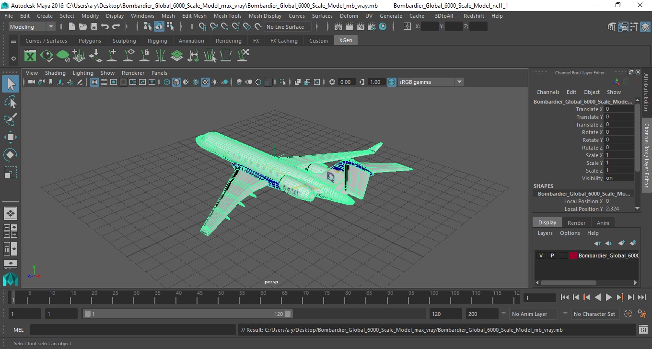Click the snap to grids magnet icon

[x=202, y=27]
